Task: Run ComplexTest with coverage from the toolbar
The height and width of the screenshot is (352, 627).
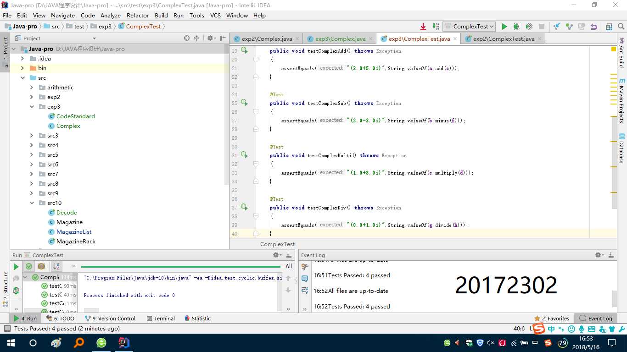Action: (529, 27)
